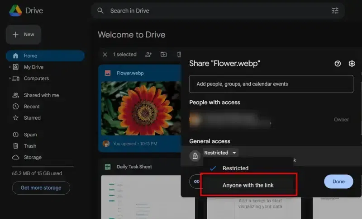The width and height of the screenshot is (362, 219).
Task: Click the Flower.webp file name
Action: click(x=130, y=73)
